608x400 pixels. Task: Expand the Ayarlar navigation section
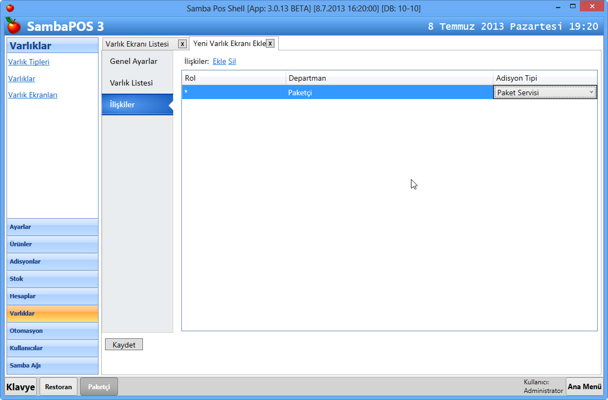(x=52, y=227)
